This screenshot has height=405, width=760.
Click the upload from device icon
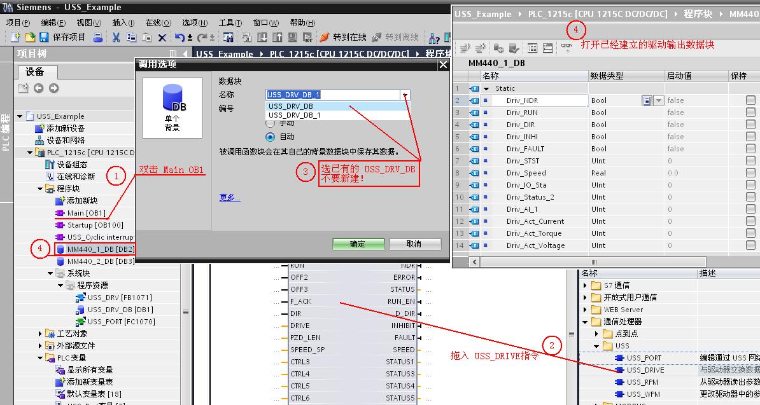tap(278, 38)
